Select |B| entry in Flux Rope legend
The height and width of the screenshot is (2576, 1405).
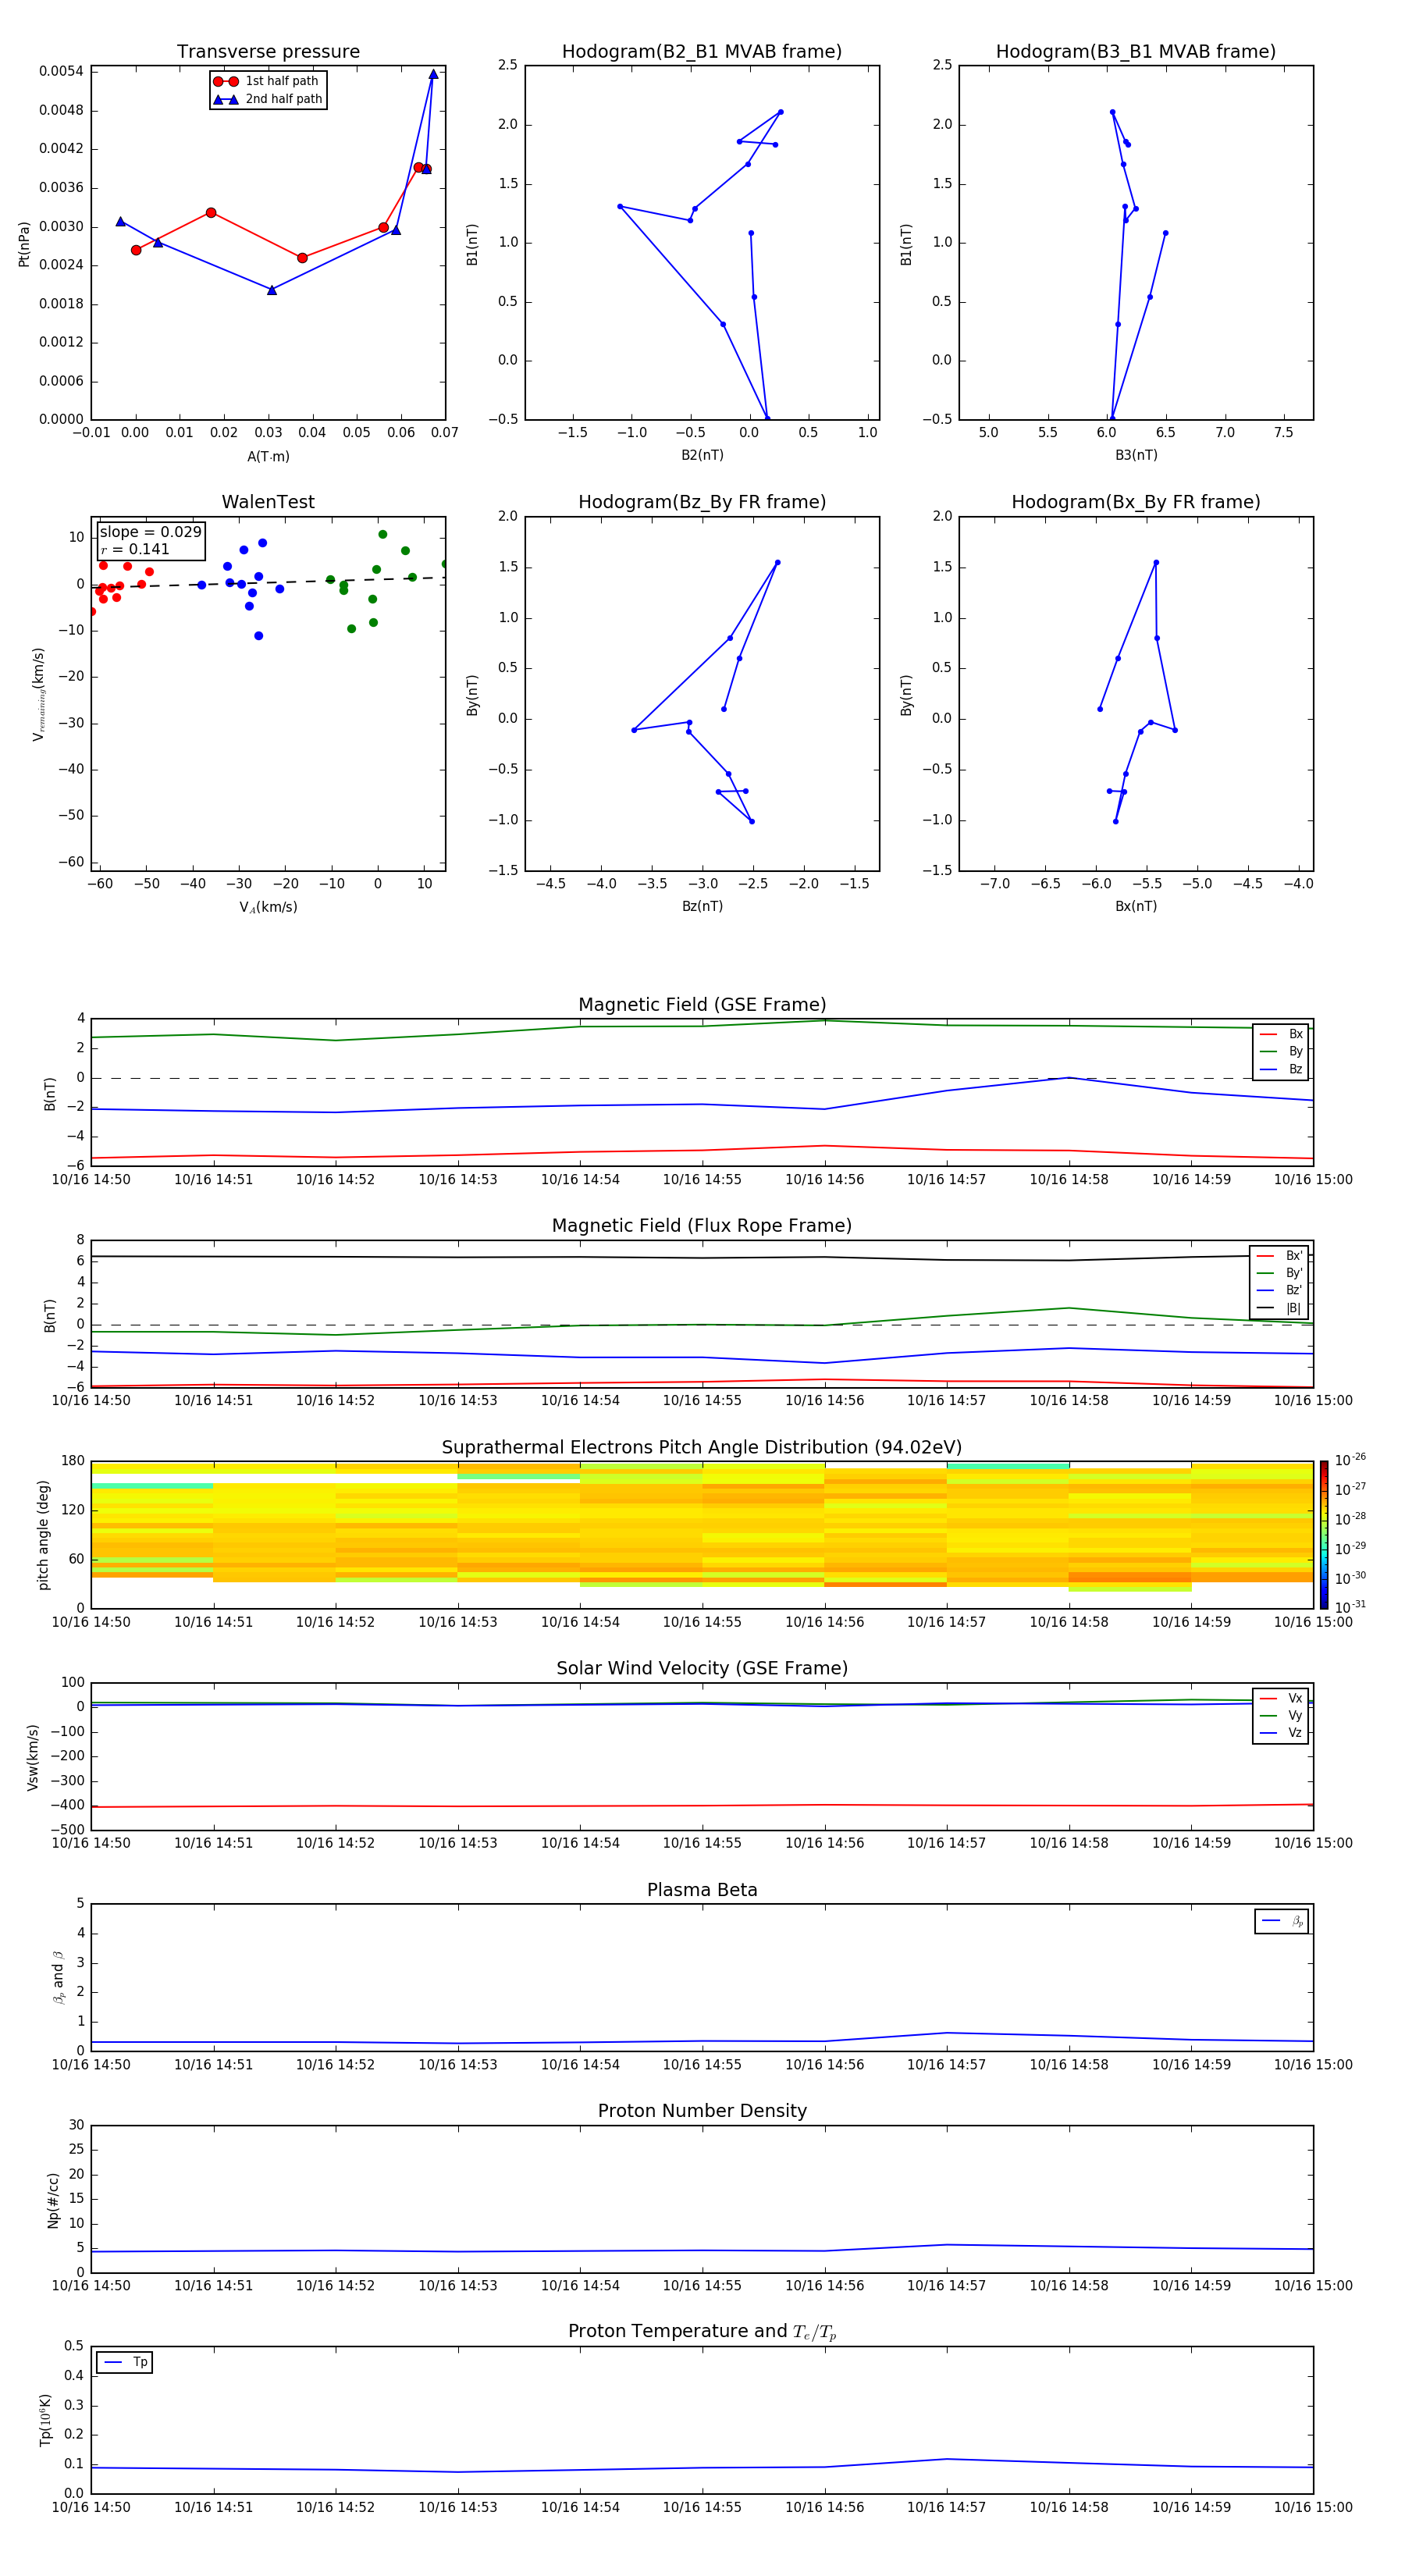(x=1279, y=1308)
